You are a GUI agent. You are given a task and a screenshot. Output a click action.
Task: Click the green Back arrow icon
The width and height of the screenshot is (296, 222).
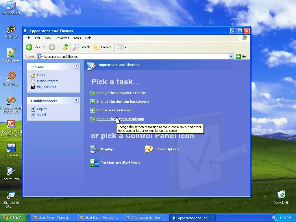[29, 47]
